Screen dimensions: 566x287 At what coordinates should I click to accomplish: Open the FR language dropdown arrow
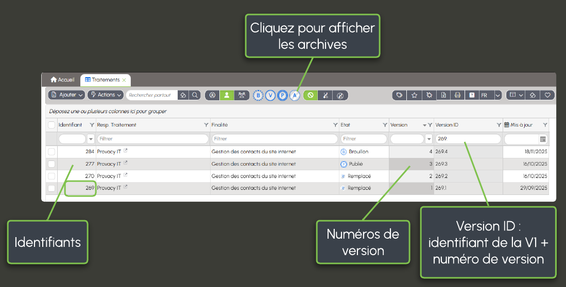coord(498,95)
